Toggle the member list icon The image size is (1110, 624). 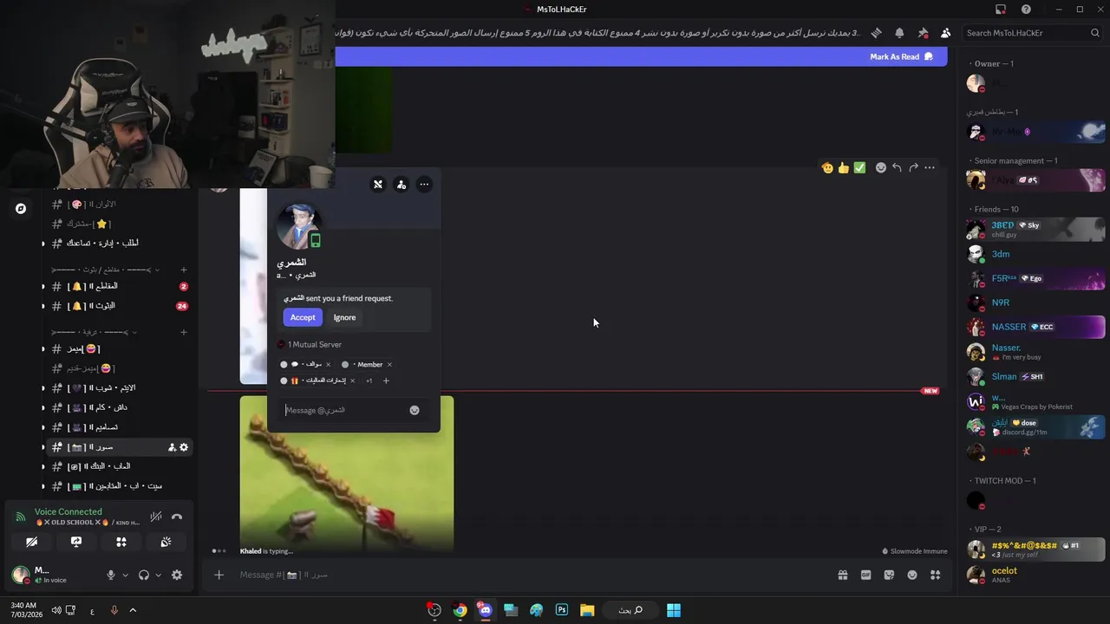945,33
